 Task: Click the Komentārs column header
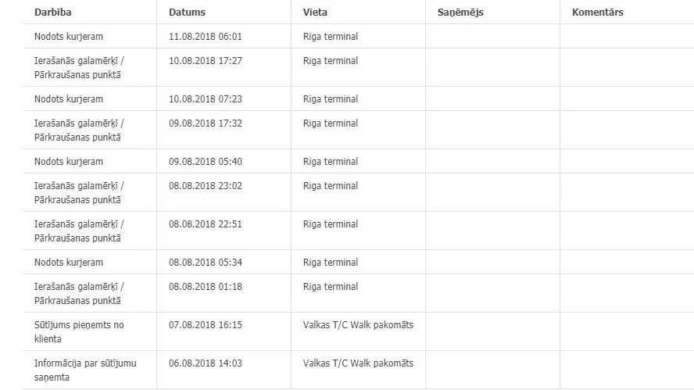[x=598, y=13]
